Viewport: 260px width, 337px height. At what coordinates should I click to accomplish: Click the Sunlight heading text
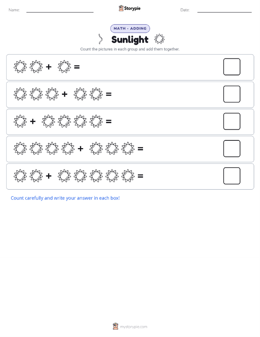130,40
